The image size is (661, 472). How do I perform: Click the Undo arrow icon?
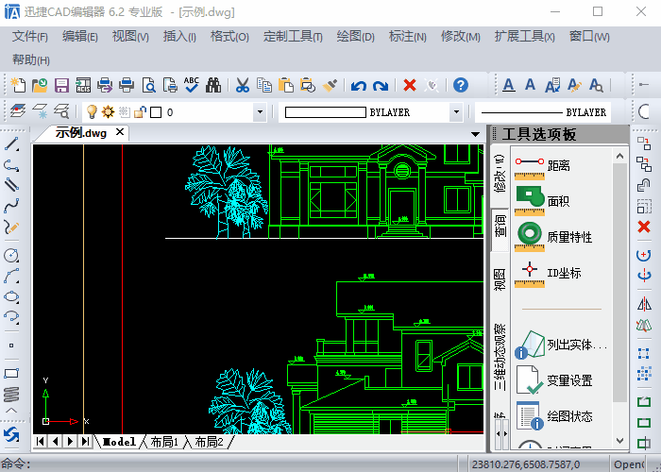(x=358, y=85)
